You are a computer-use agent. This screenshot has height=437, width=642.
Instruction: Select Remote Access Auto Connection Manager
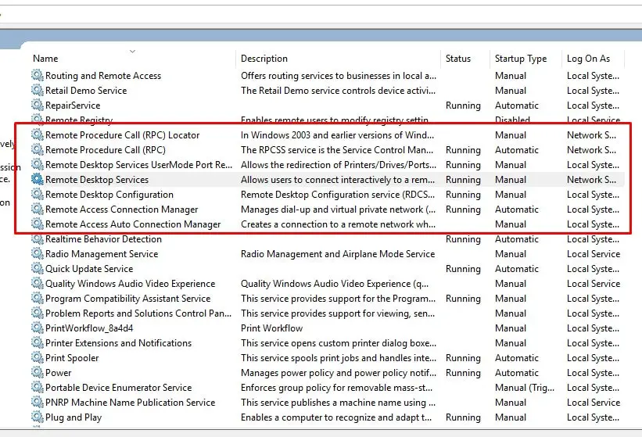click(133, 224)
